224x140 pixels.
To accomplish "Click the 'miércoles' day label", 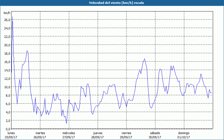I will pos(69,133).
